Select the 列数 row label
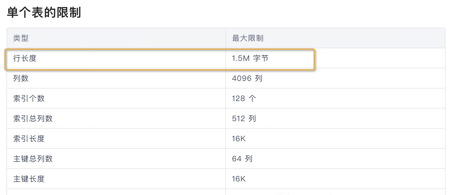451x195 pixels. pos(21,78)
